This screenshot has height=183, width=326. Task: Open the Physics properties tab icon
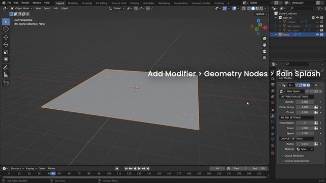coord(273,128)
